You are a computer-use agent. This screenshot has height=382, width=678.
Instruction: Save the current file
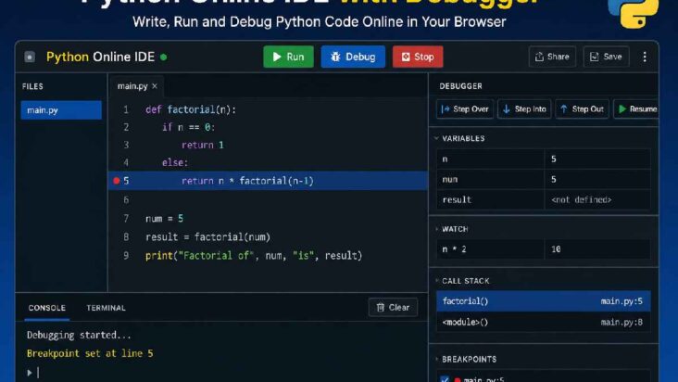606,57
